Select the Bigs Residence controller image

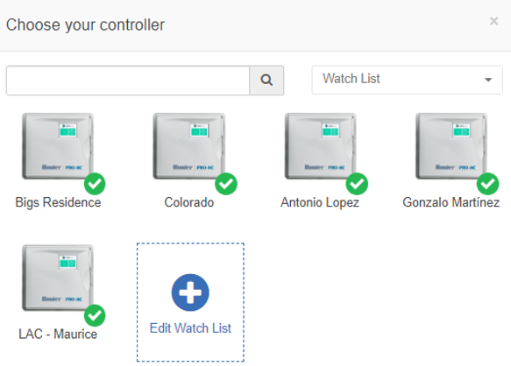click(58, 146)
